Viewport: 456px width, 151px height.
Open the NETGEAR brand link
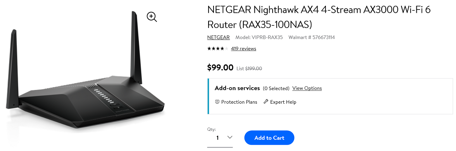[218, 37]
